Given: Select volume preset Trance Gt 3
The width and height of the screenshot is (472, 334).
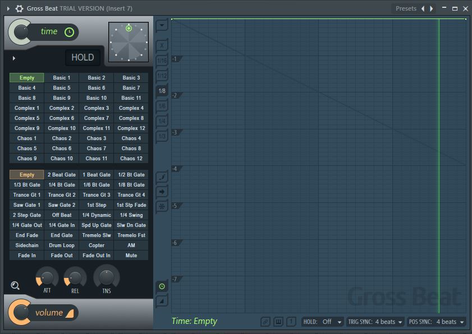Looking at the screenshot, I should tap(97, 195).
